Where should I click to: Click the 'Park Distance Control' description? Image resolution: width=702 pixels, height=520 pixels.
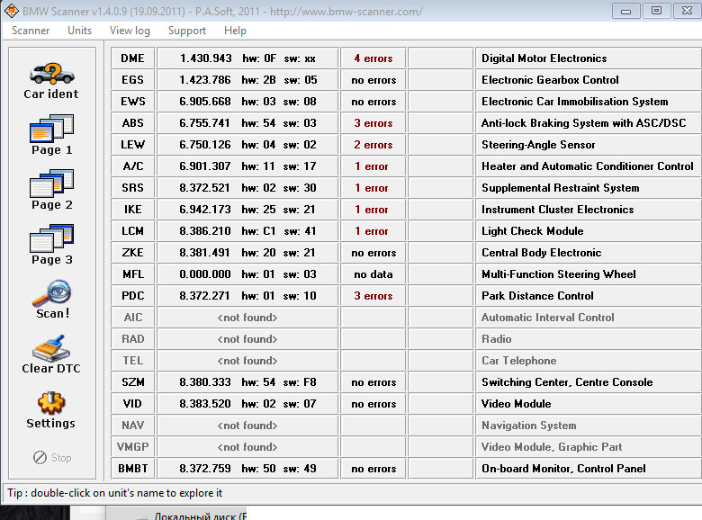(537, 295)
